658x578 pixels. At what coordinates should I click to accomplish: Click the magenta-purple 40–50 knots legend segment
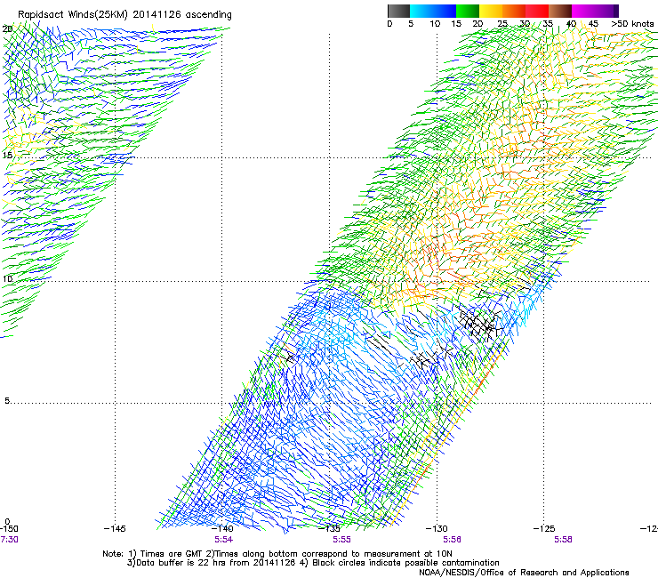595,11
